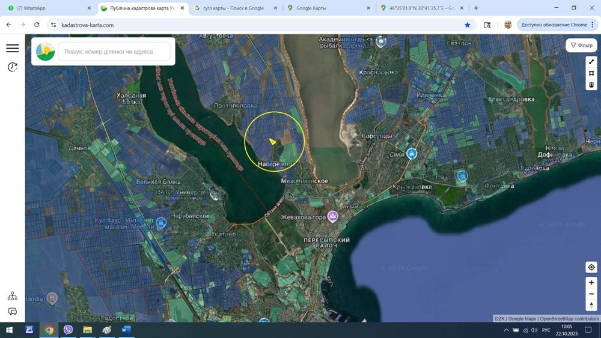
Task: Open a new browser tab
Action: [x=476, y=8]
